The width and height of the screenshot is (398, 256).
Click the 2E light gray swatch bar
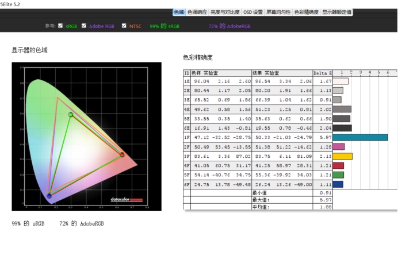338,91
